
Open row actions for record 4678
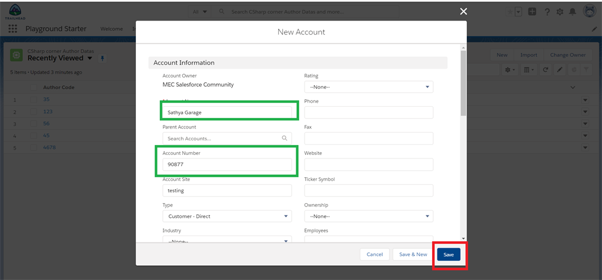pyautogui.click(x=585, y=147)
